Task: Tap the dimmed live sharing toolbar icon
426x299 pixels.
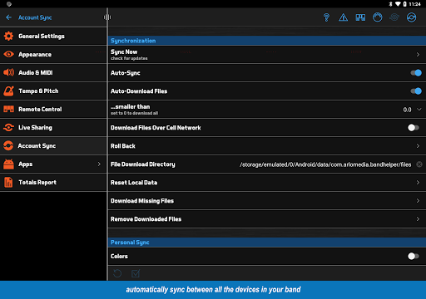Action: click(394, 17)
